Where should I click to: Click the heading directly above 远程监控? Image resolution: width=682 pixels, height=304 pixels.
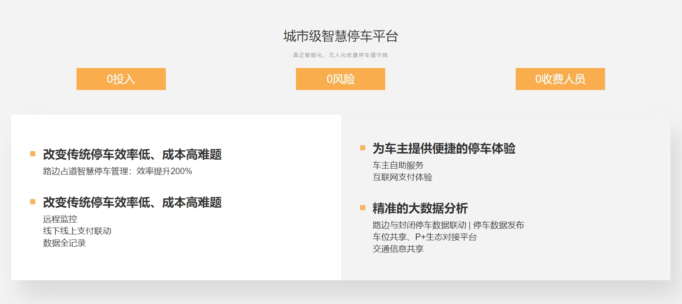[132, 203]
